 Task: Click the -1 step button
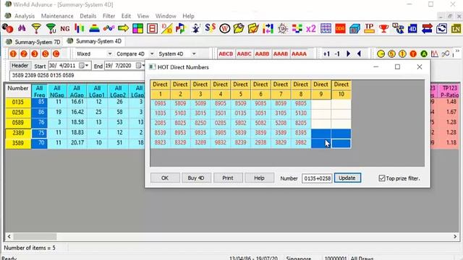tap(337, 54)
